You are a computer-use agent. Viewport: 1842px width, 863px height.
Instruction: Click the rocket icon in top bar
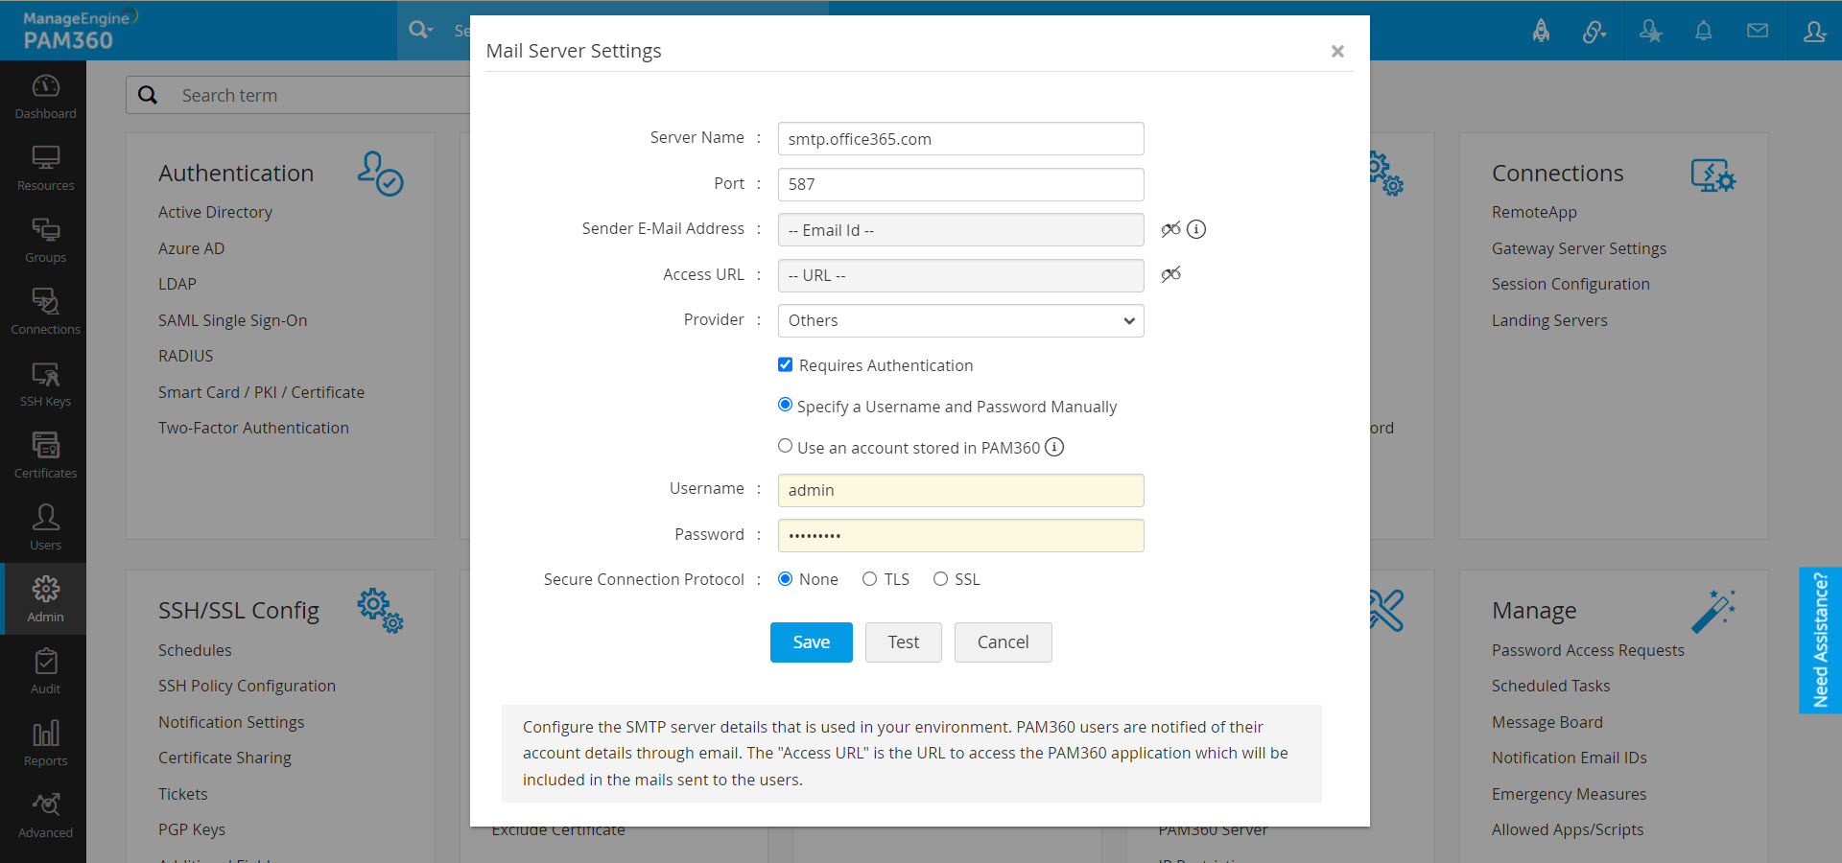[1541, 31]
